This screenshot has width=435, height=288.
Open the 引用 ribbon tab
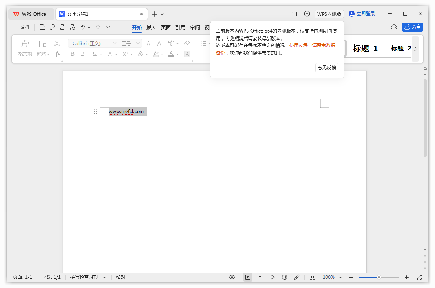click(180, 28)
